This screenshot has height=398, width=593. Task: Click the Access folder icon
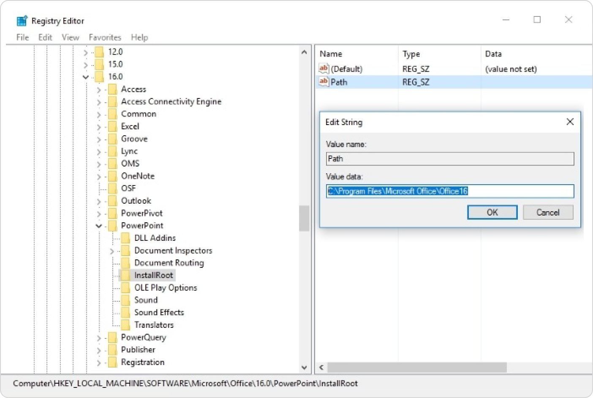click(x=112, y=89)
